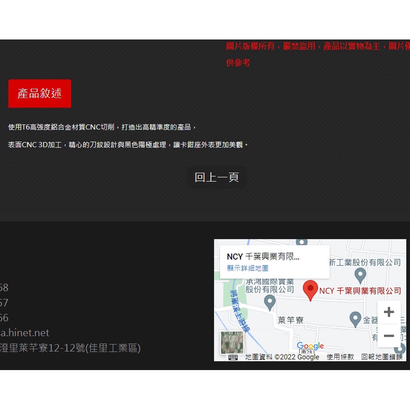Click the gray pin at map top edge
Image resolution: width=410 pixels, height=410 pixels.
point(302,242)
